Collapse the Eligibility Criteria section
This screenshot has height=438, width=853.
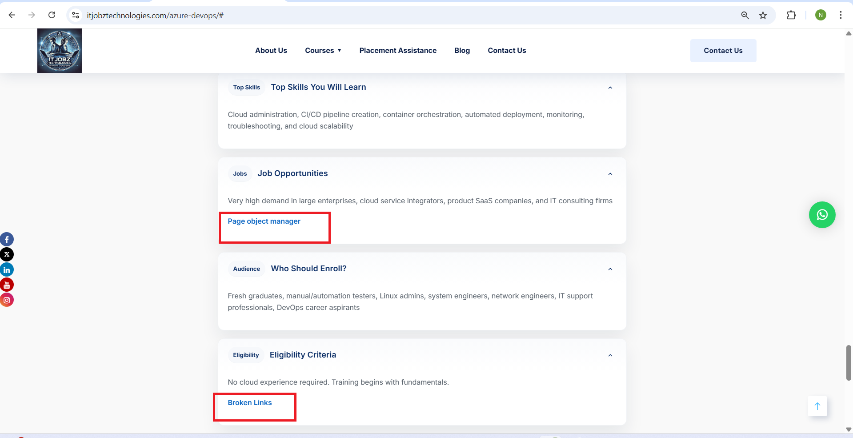coord(610,355)
